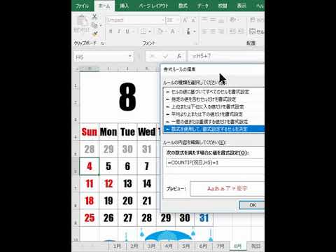Click the Increase Indent icon

(241, 31)
